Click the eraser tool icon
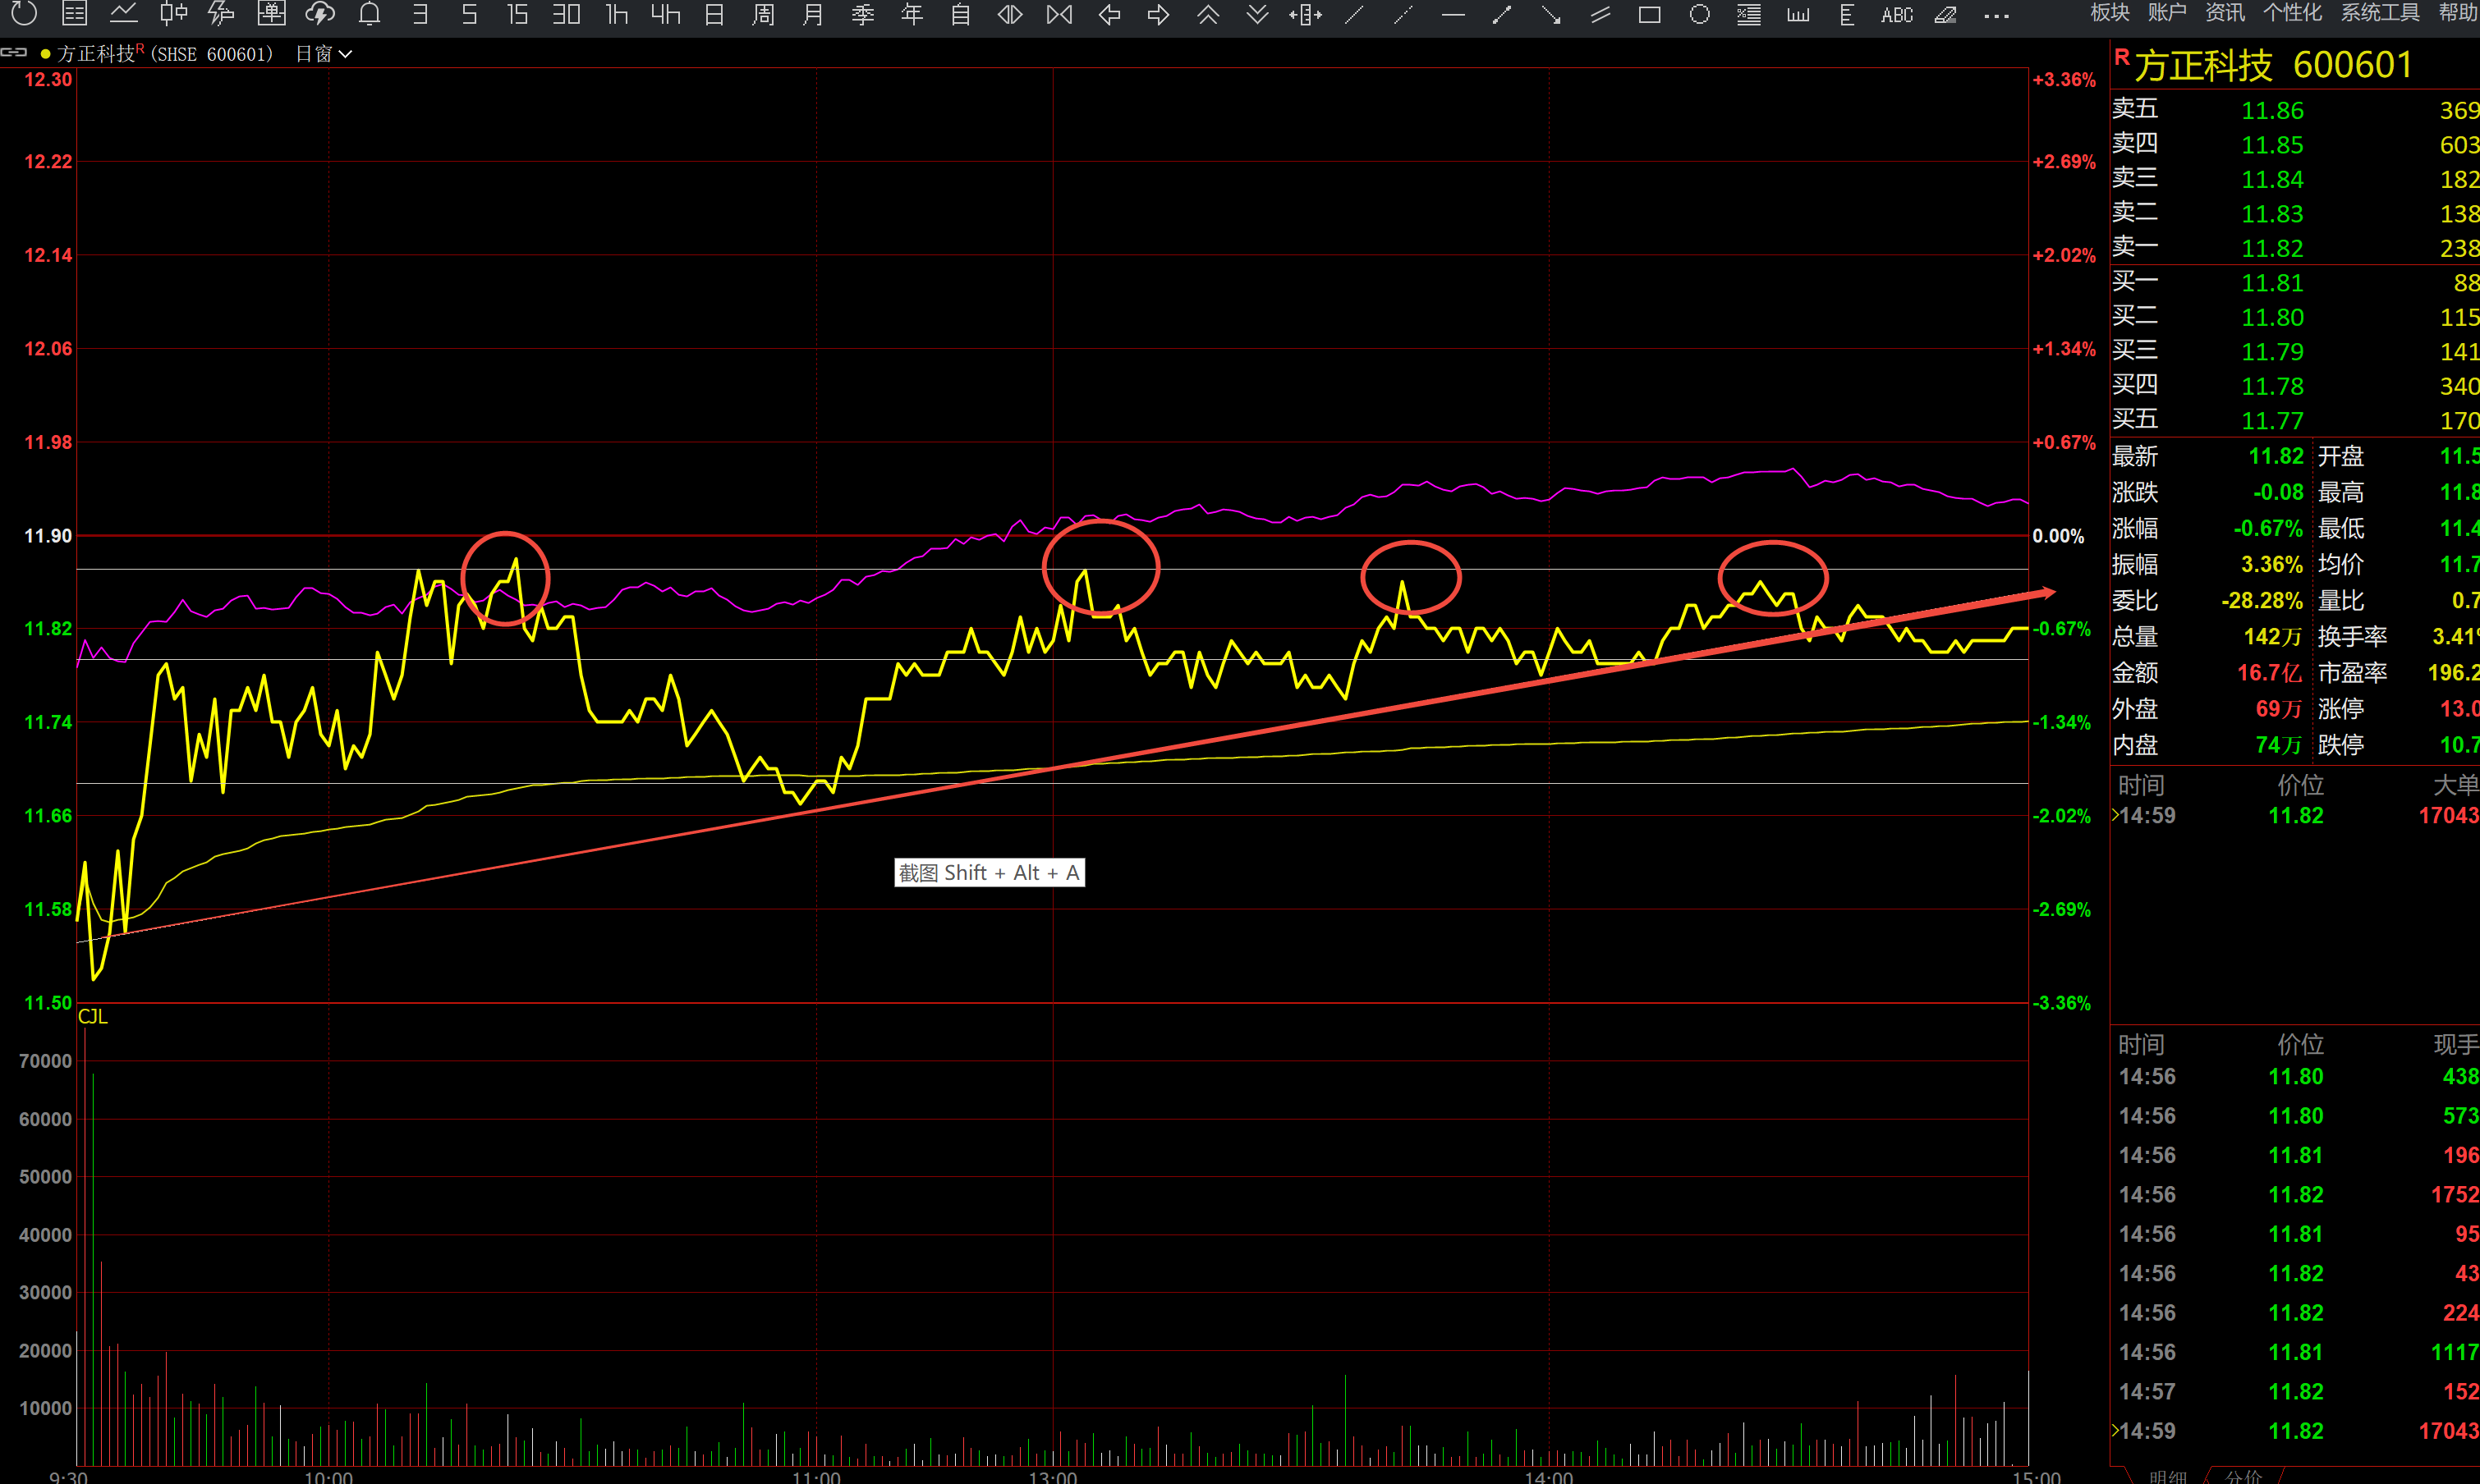 pyautogui.click(x=1945, y=15)
